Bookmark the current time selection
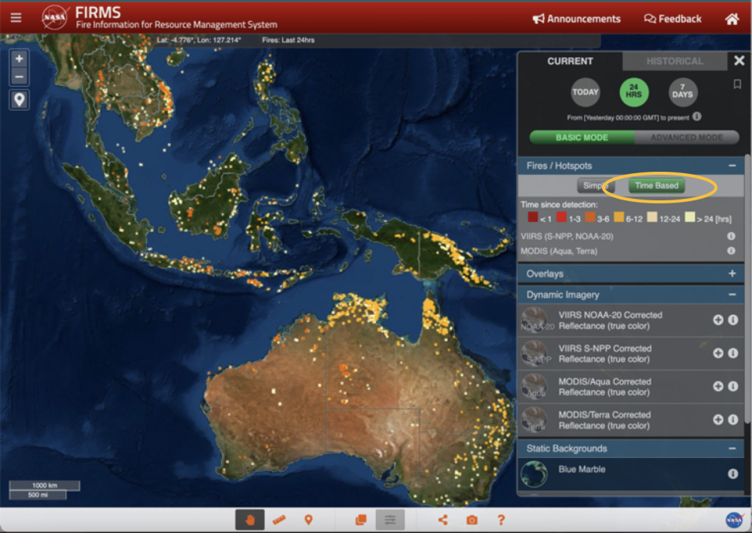The height and width of the screenshot is (533, 752). 737,84
